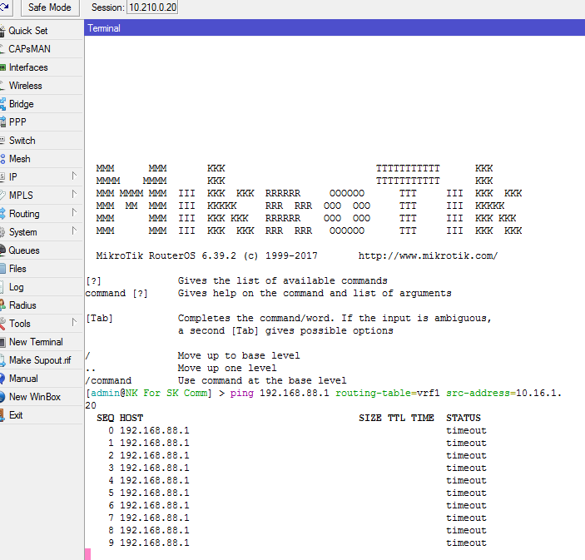The width and height of the screenshot is (585, 560).
Task: Open the IP menu item
Action: [41, 177]
